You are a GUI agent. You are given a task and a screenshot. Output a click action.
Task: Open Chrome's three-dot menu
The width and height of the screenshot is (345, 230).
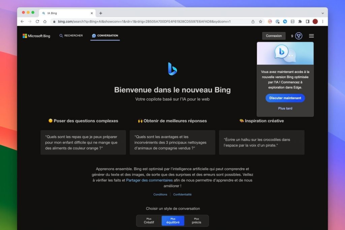pos(322,22)
